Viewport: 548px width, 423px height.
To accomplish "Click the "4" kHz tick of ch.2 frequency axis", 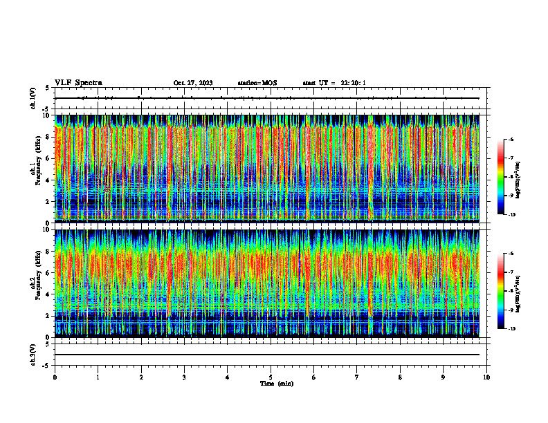I will [48, 294].
